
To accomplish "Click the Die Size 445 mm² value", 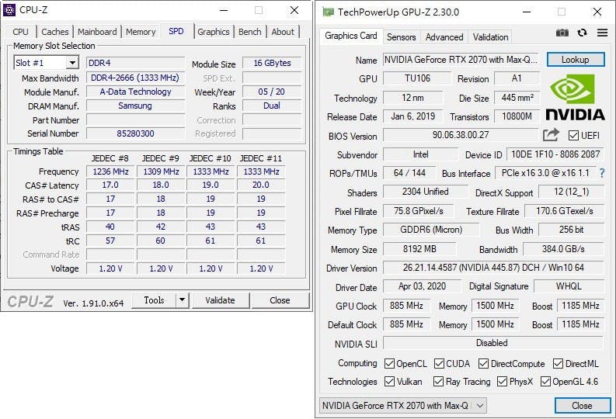I will point(517,97).
